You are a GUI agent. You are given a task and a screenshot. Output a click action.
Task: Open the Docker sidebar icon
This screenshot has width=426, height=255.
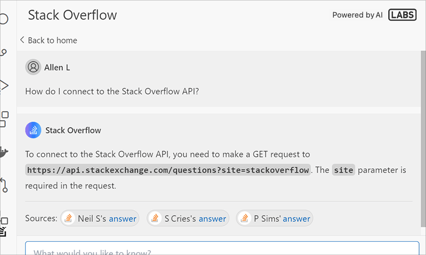pyautogui.click(x=4, y=152)
